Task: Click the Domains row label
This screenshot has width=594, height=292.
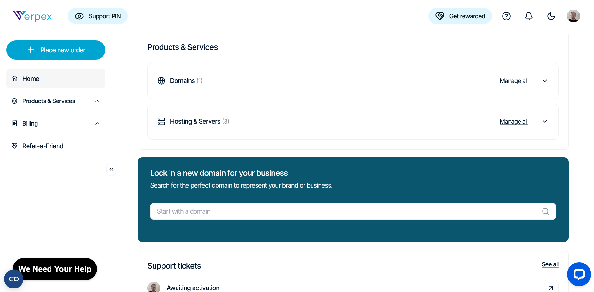Action: coord(186,81)
